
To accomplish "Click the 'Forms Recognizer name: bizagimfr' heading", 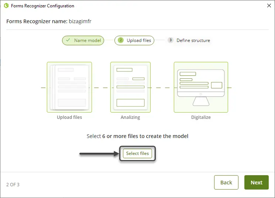I will point(49,21).
